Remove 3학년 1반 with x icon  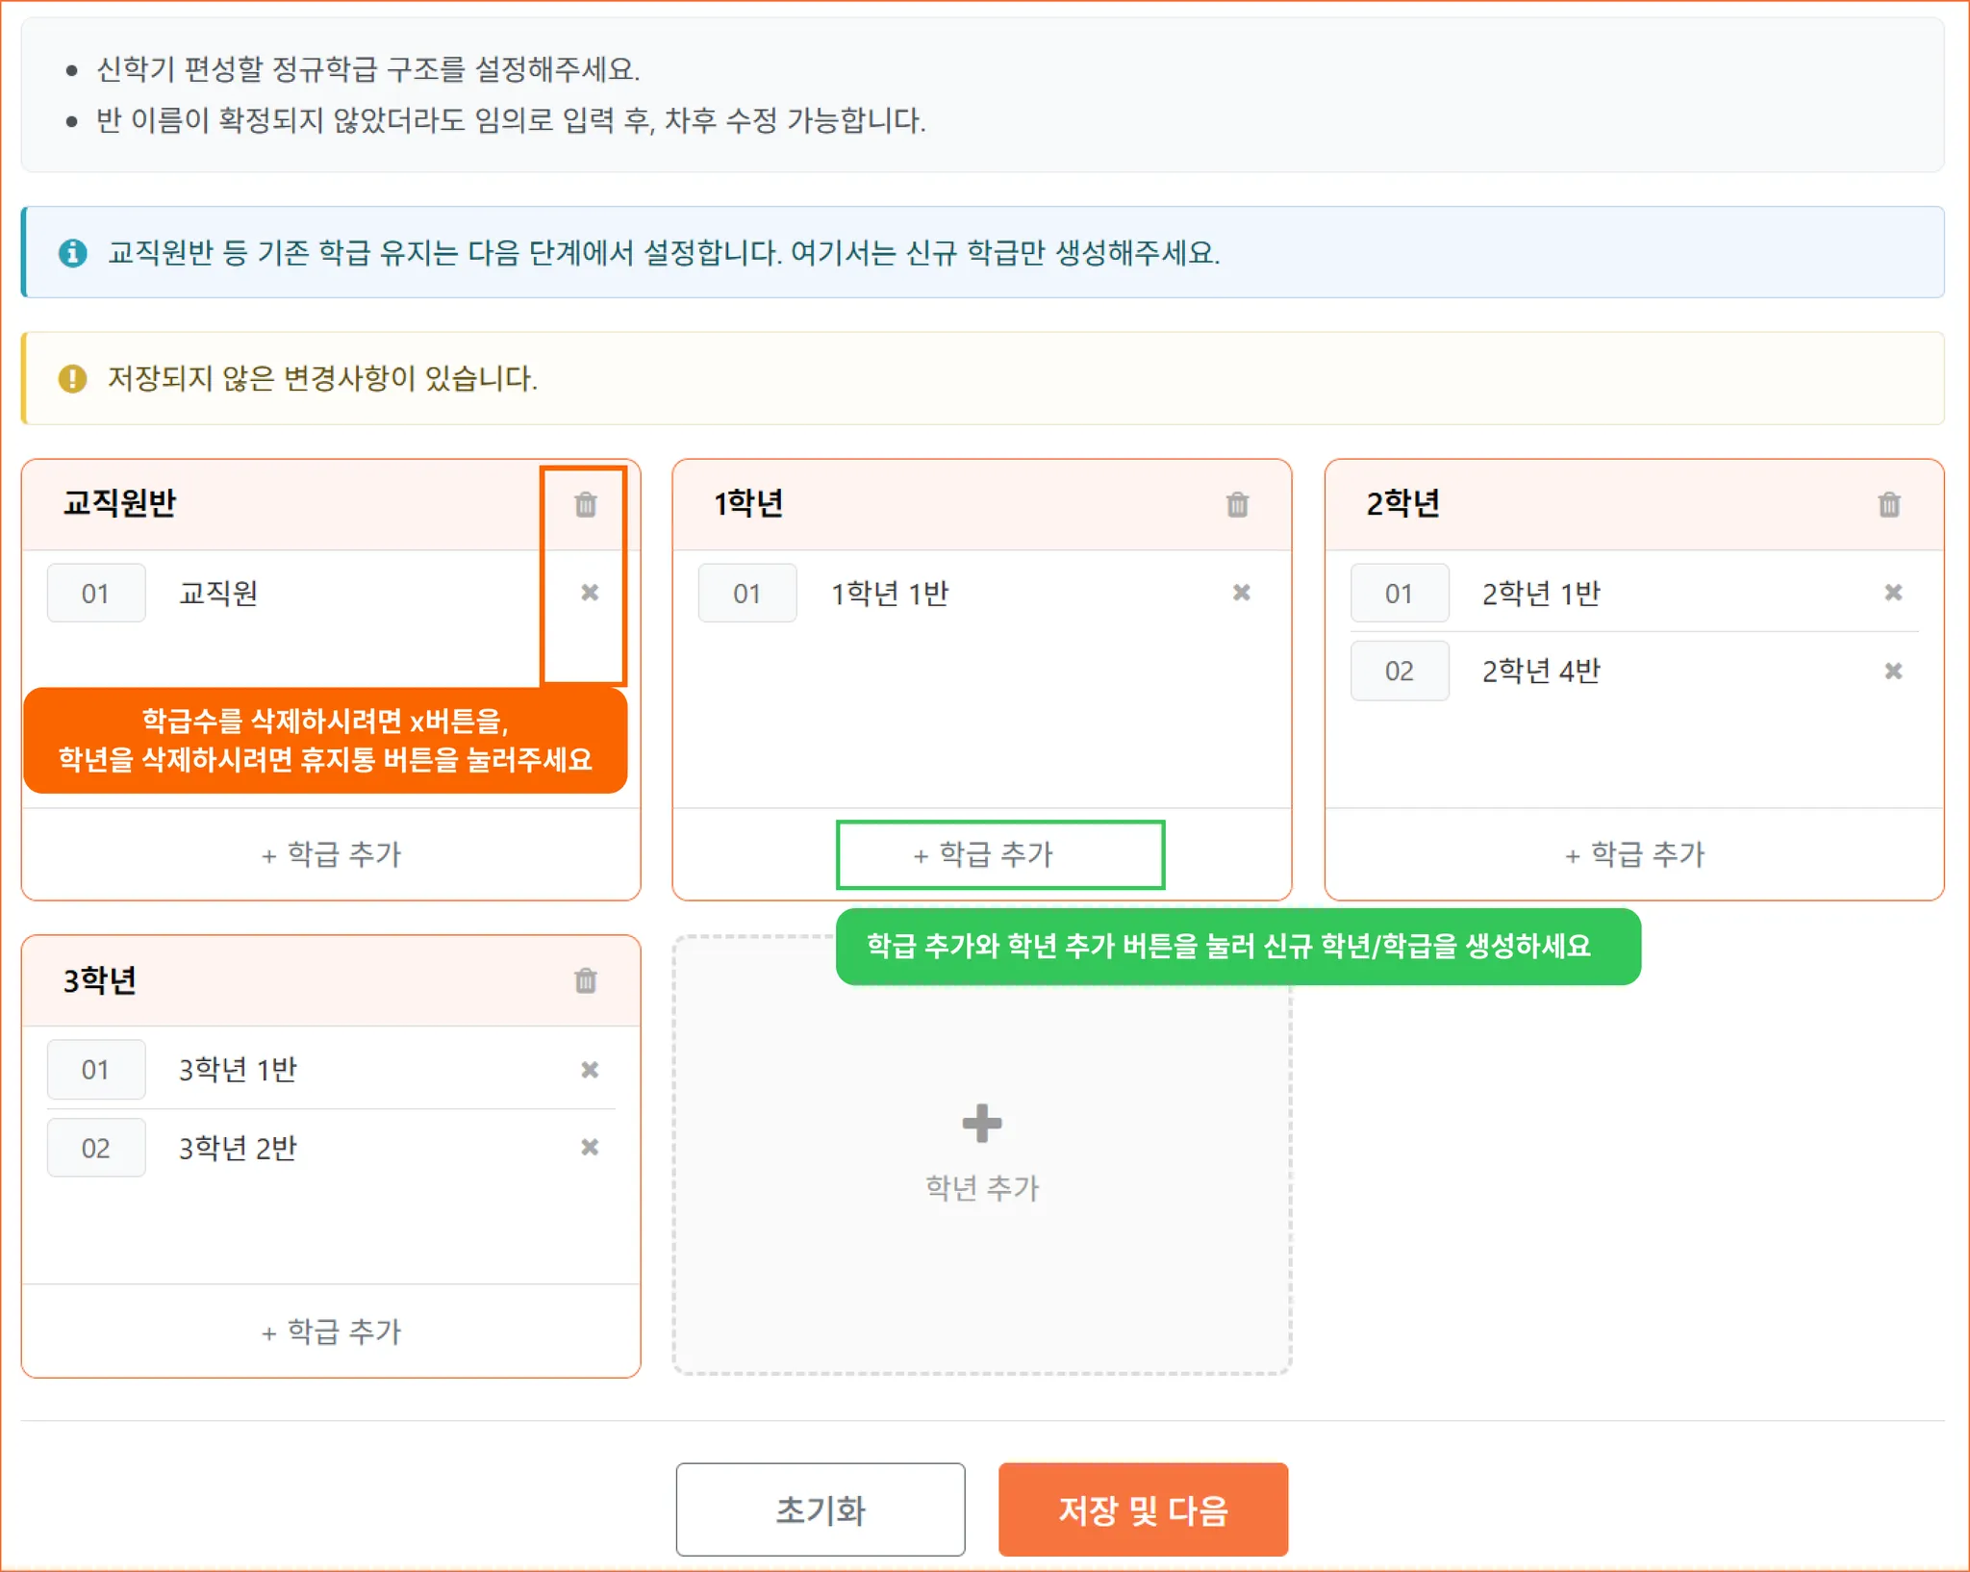pyautogui.click(x=590, y=1069)
